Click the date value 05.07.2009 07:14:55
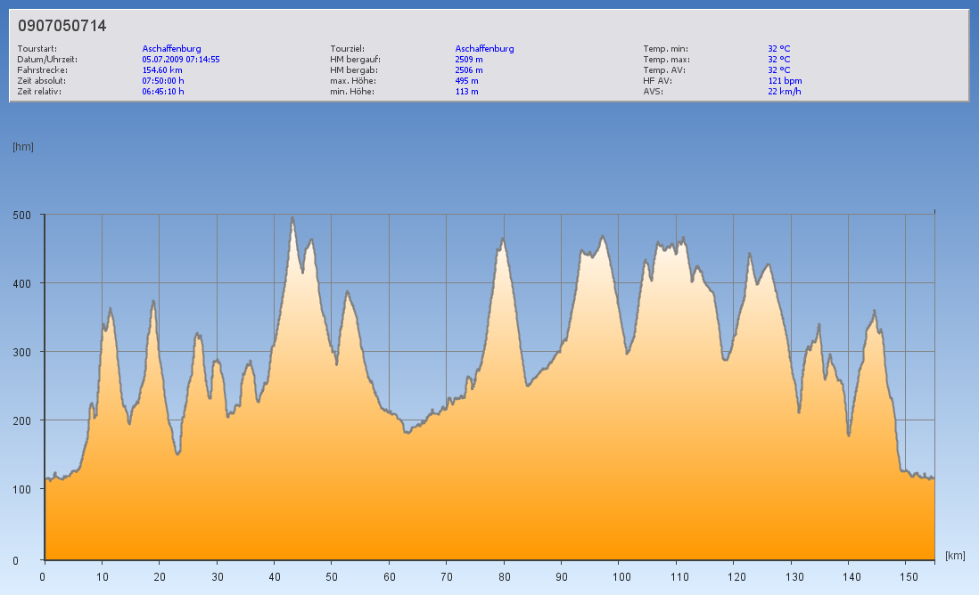979x595 pixels. pyautogui.click(x=181, y=60)
